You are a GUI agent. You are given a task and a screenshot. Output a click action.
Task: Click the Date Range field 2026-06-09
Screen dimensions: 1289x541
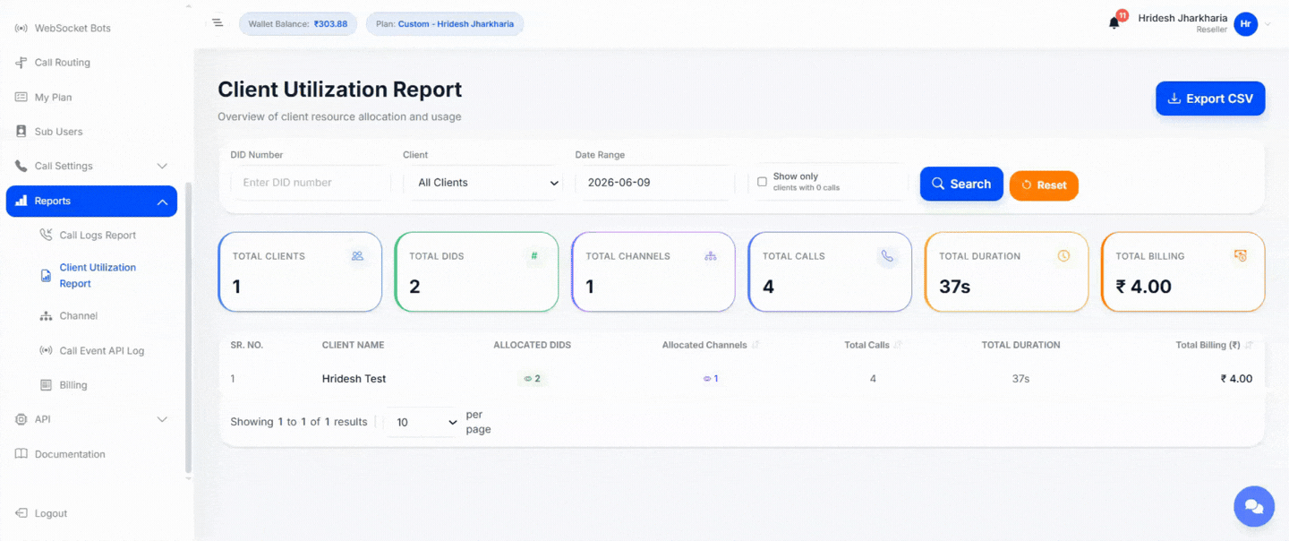[x=654, y=183]
